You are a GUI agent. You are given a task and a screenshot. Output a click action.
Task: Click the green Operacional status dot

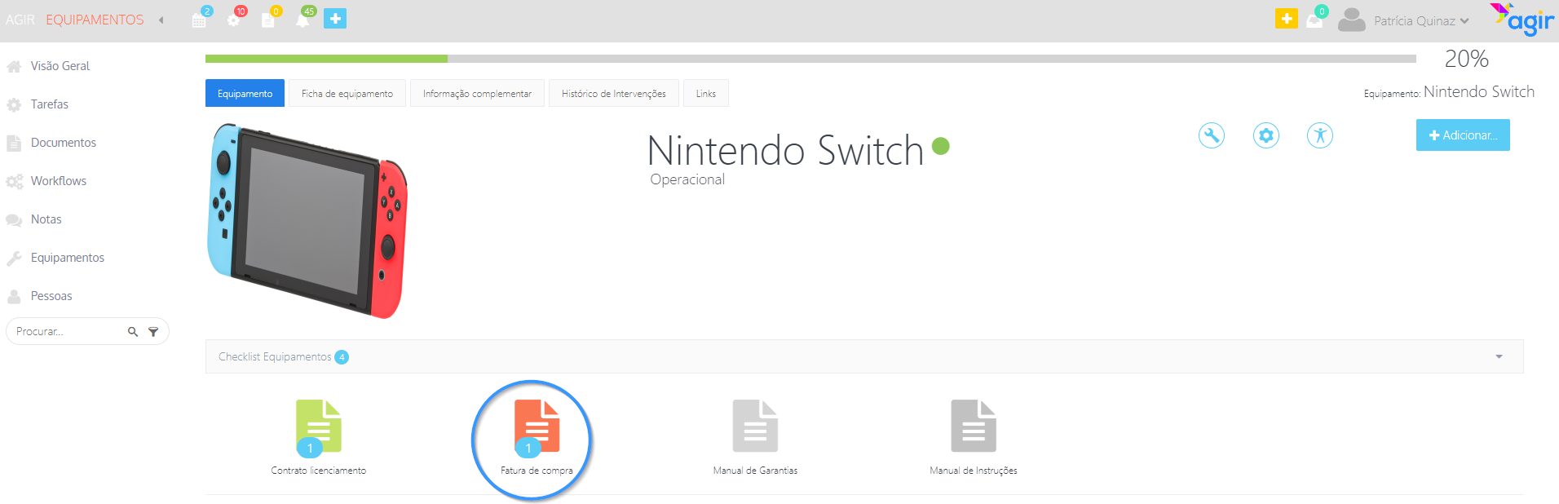pyautogui.click(x=941, y=146)
